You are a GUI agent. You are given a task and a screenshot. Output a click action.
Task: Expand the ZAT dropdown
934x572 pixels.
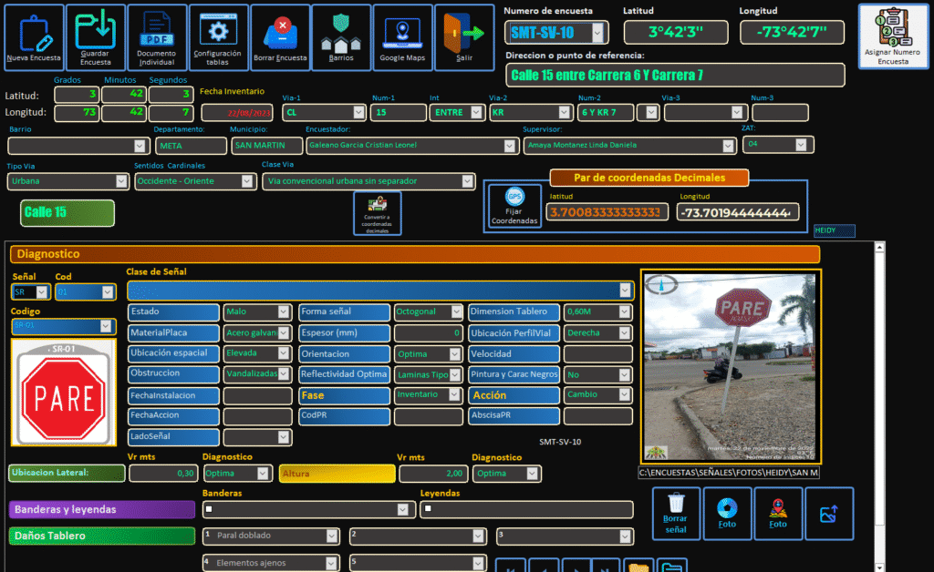801,145
